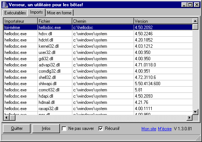Minimize the Verseur window

[184, 5]
